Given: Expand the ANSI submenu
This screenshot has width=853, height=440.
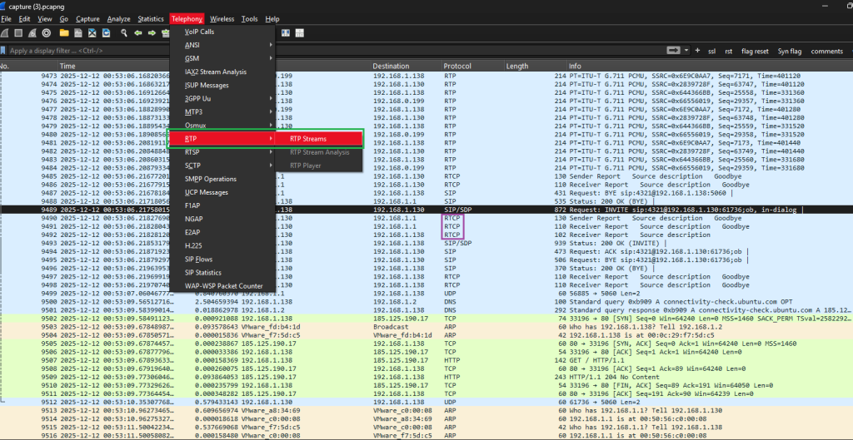Looking at the screenshot, I should click(x=222, y=45).
